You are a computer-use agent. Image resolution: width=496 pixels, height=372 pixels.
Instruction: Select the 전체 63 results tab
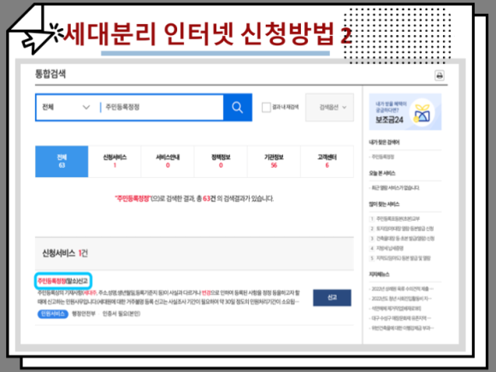click(x=62, y=162)
